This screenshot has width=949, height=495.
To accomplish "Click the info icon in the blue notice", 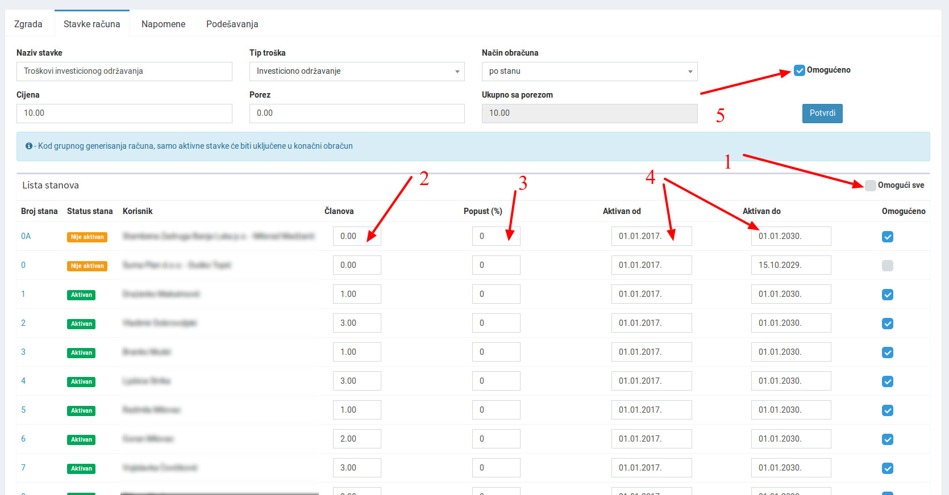I will point(28,146).
